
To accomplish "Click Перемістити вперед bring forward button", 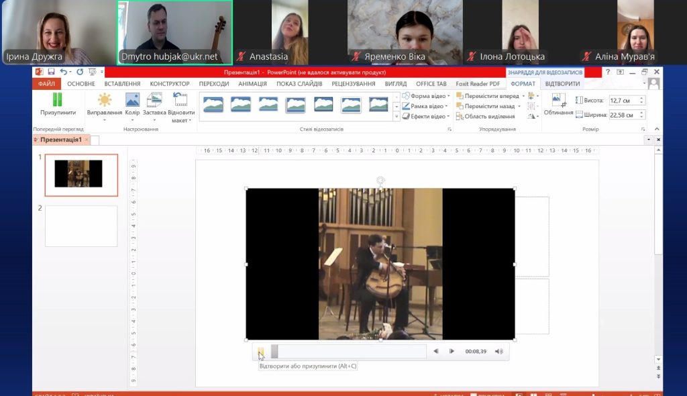I will [487, 96].
